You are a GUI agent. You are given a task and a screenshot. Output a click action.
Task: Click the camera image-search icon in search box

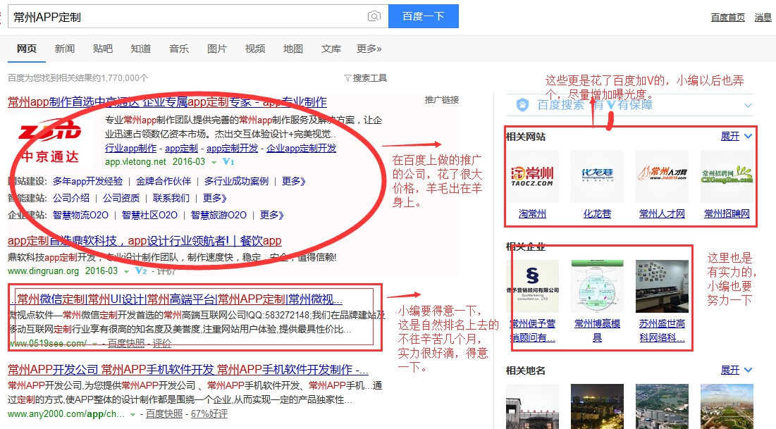pyautogui.click(x=374, y=16)
